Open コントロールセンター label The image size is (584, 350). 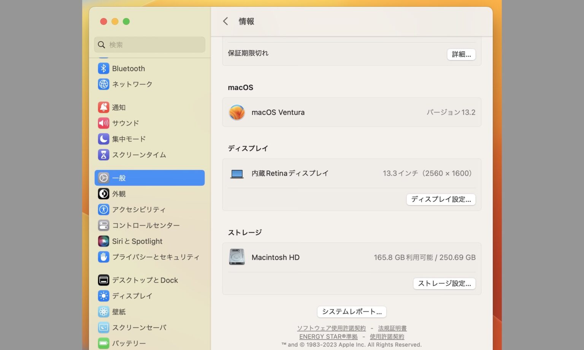pos(146,225)
